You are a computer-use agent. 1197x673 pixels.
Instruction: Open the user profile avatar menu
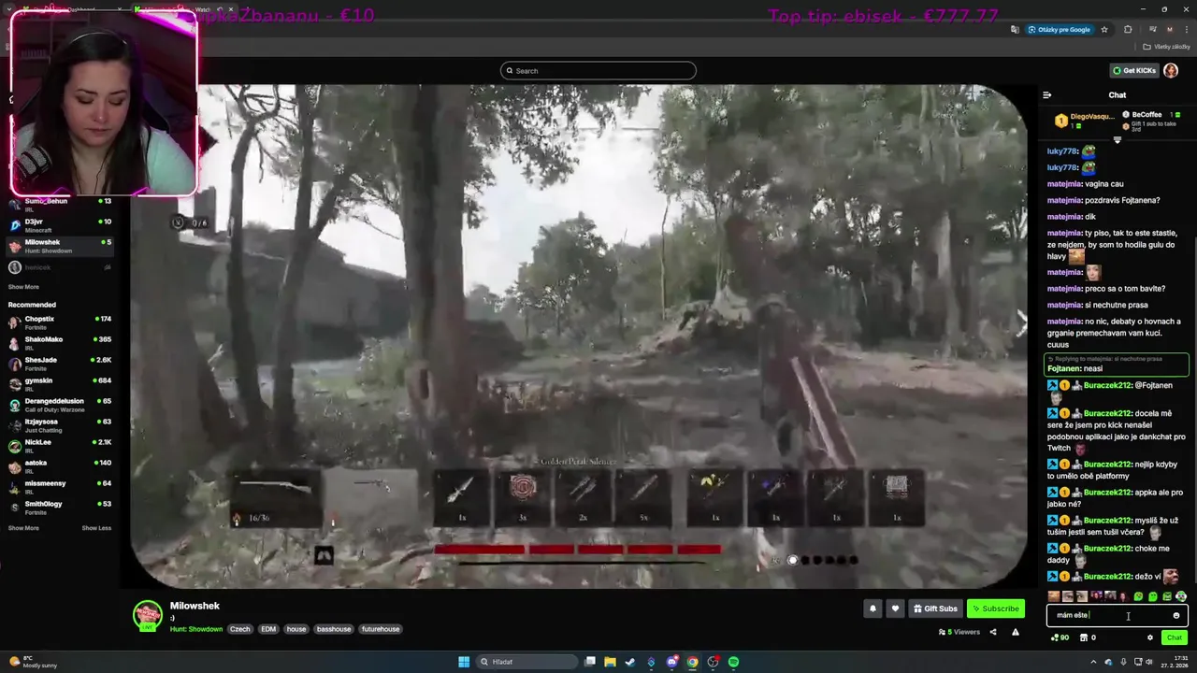(x=1171, y=71)
